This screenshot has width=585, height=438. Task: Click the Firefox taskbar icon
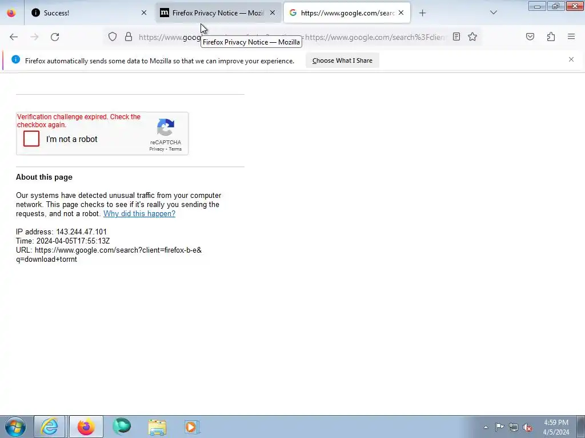pyautogui.click(x=86, y=427)
